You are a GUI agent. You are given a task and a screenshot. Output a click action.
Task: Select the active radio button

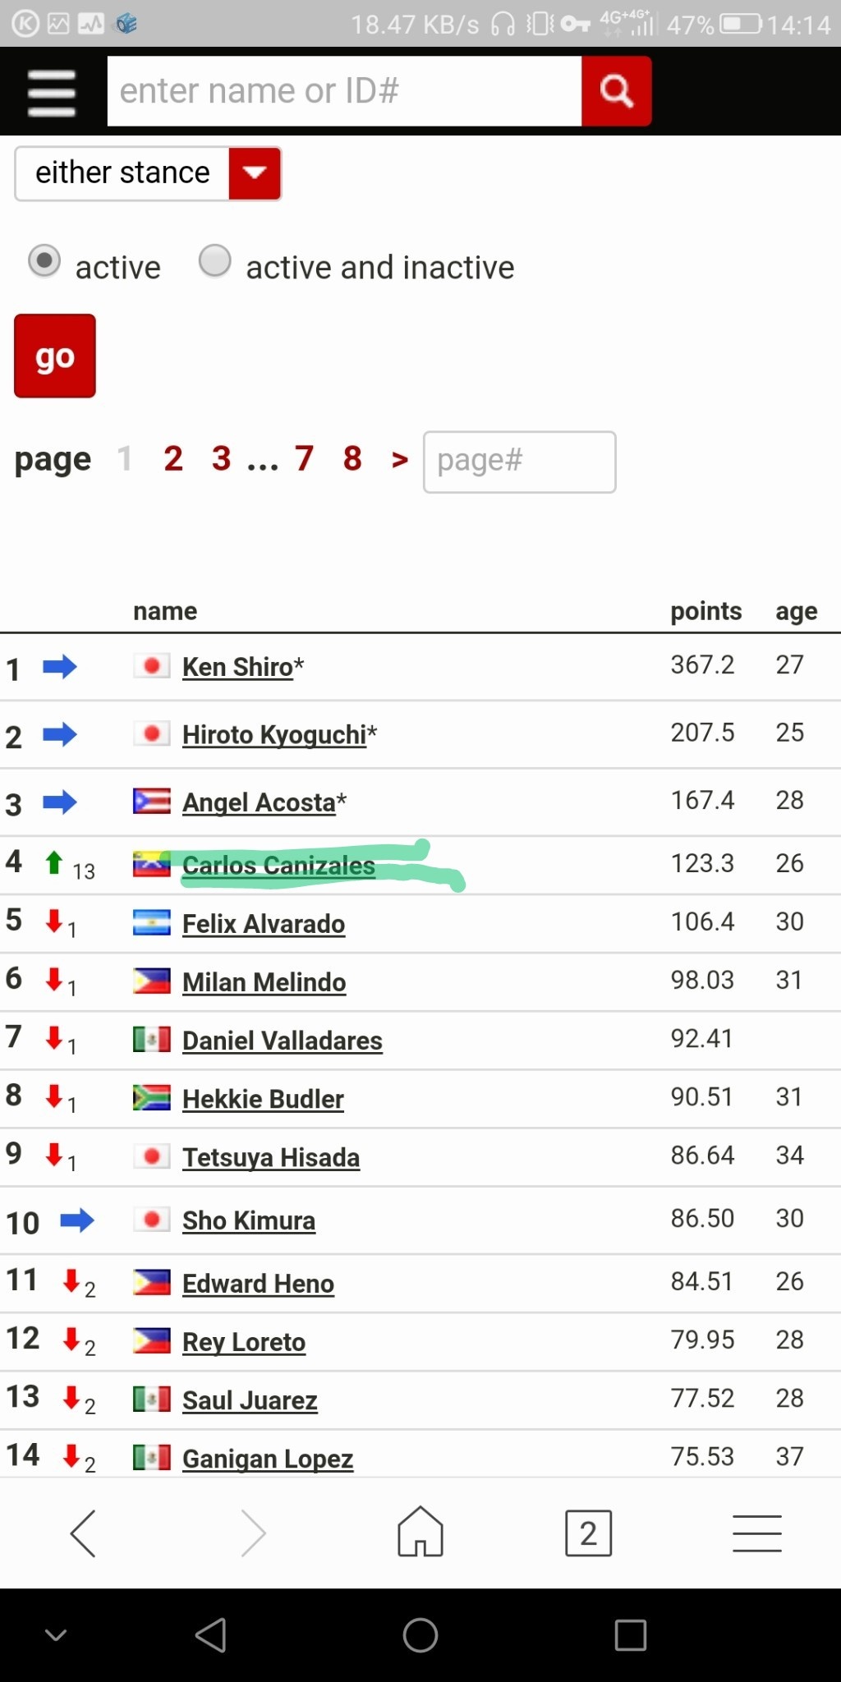[x=44, y=261]
